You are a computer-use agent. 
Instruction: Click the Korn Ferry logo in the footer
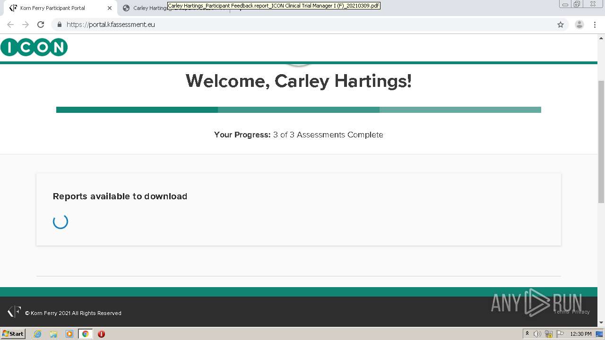point(14,312)
